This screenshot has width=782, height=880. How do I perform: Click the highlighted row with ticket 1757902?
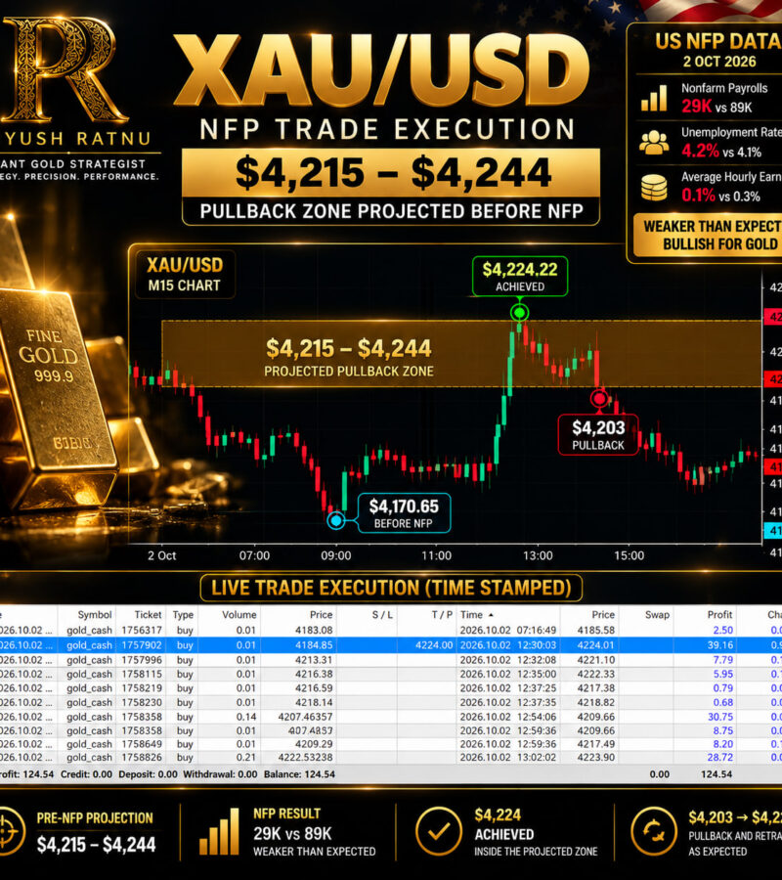[391, 645]
